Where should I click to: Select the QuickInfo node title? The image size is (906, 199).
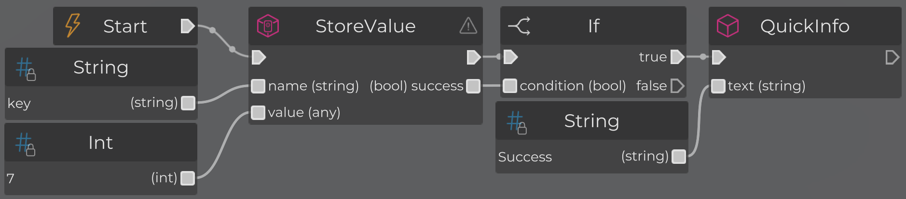coord(805,26)
